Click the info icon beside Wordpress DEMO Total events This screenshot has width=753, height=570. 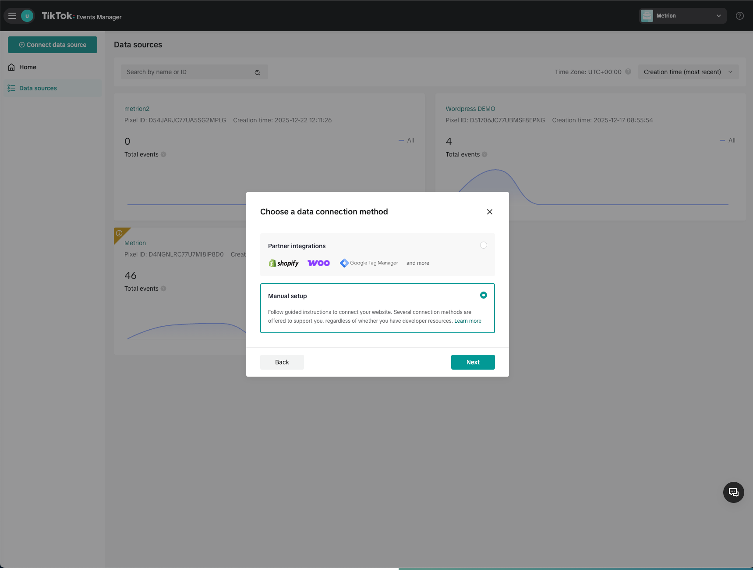(x=484, y=154)
